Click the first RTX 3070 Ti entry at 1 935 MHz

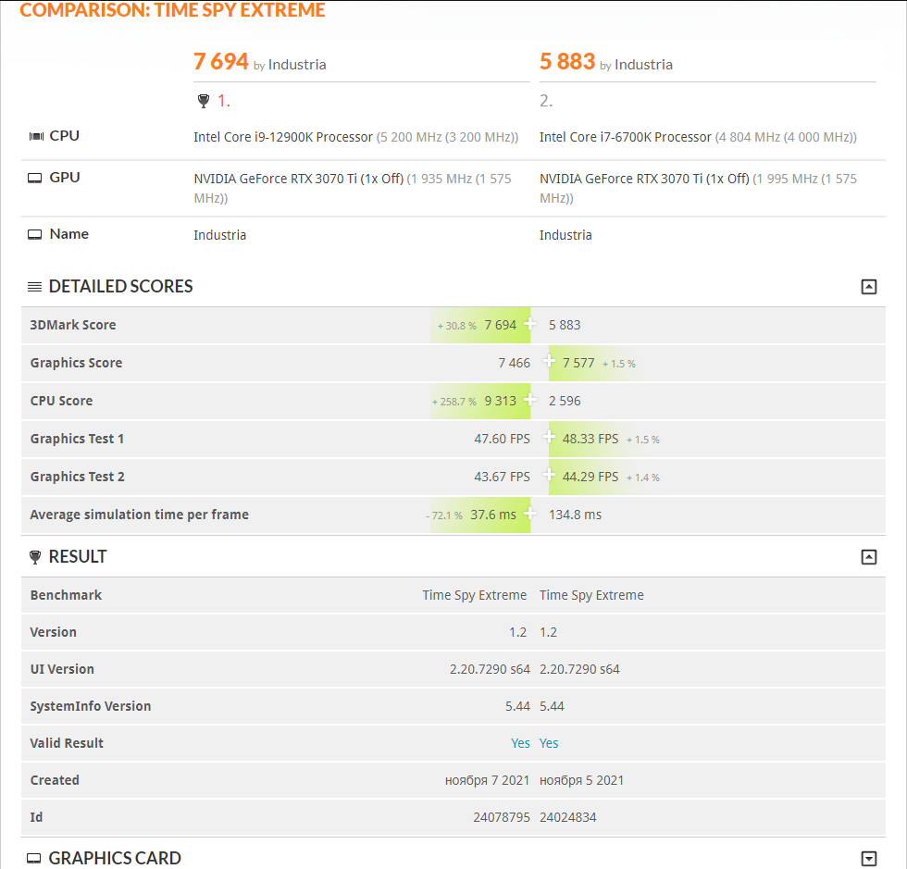353,188
